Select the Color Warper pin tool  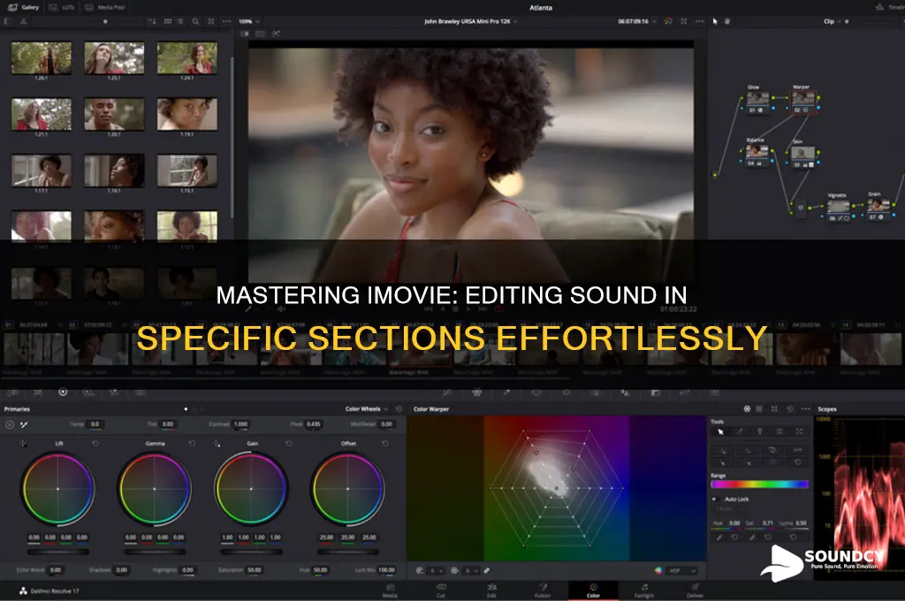coord(759,431)
